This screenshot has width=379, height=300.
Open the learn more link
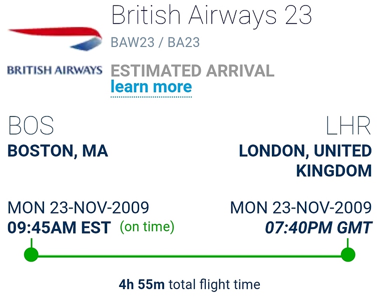(151, 87)
